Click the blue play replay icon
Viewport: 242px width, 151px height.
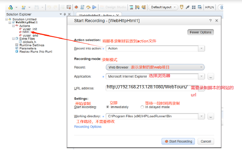94,7
